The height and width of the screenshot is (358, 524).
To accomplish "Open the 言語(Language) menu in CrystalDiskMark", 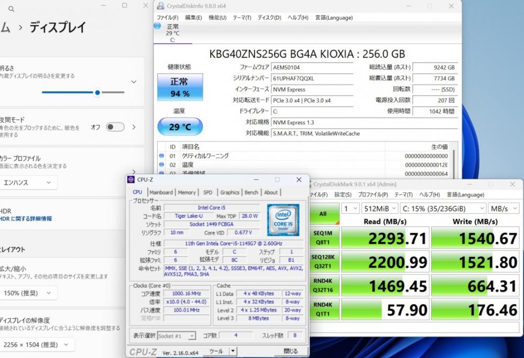I will point(465,194).
